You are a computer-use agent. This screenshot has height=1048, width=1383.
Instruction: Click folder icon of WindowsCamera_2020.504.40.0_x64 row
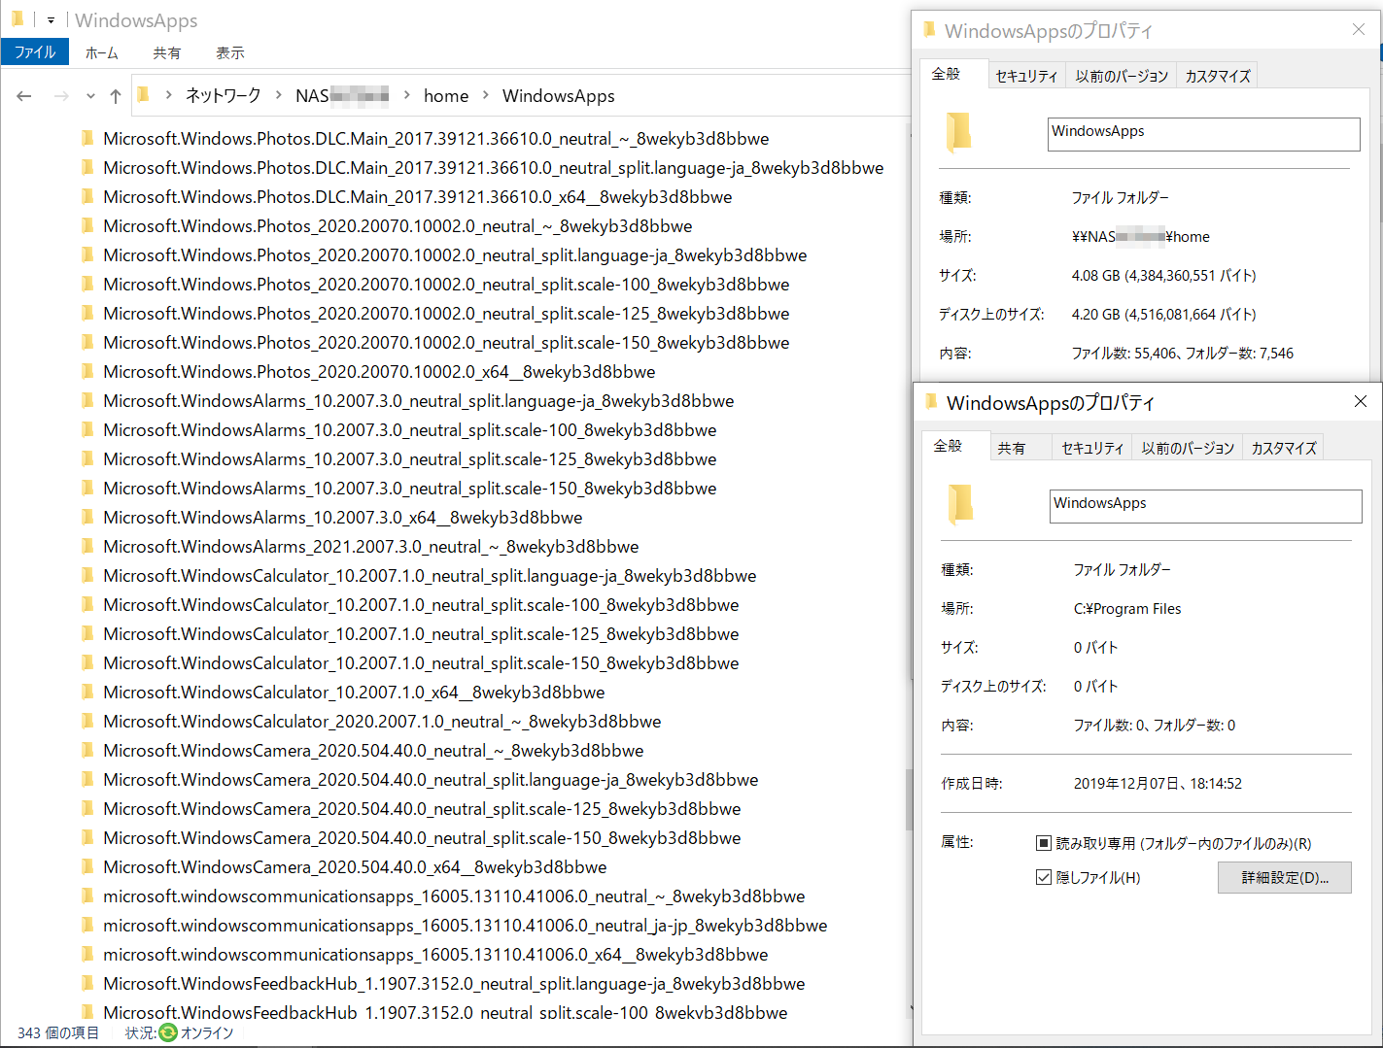click(x=87, y=867)
